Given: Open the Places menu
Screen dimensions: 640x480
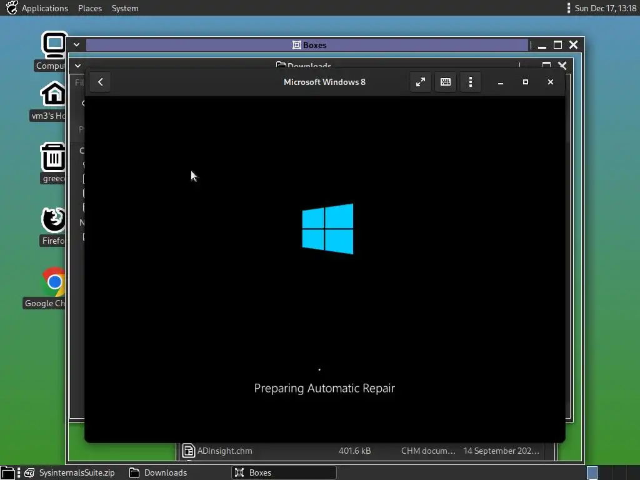Looking at the screenshot, I should 90,8.
